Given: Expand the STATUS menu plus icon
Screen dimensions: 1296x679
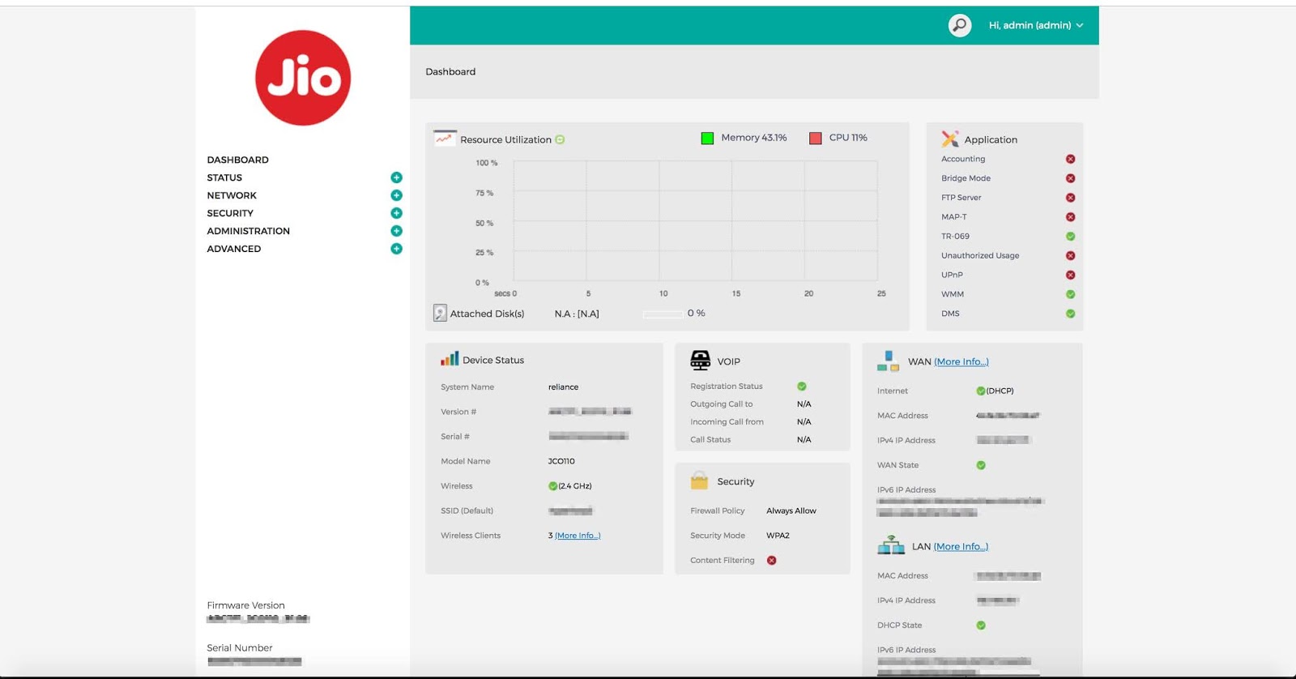Looking at the screenshot, I should 396,177.
